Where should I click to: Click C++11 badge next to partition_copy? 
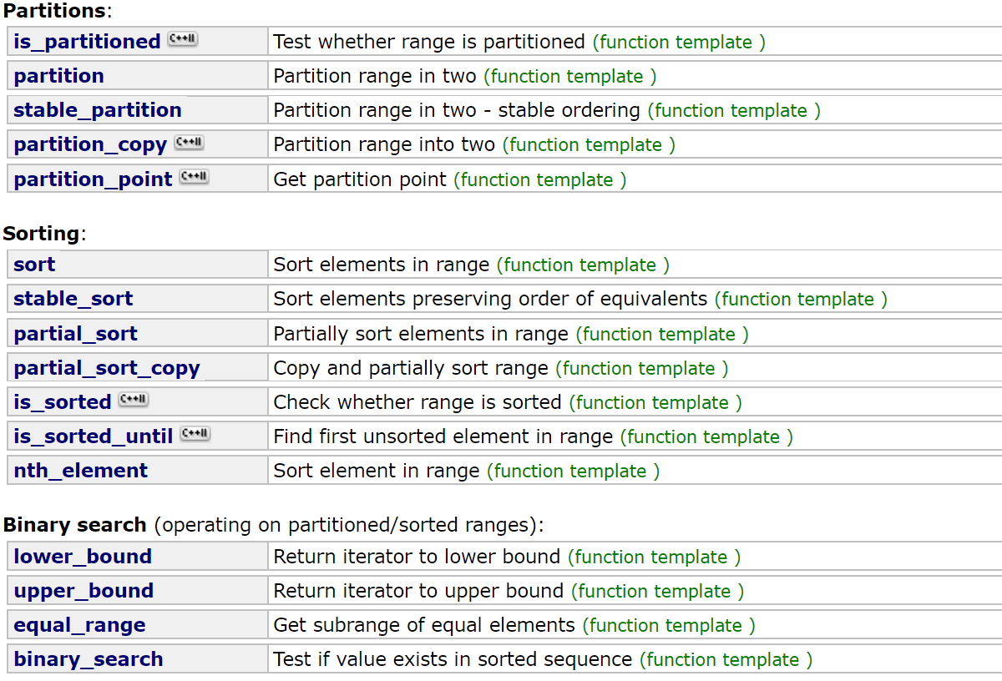click(x=189, y=143)
